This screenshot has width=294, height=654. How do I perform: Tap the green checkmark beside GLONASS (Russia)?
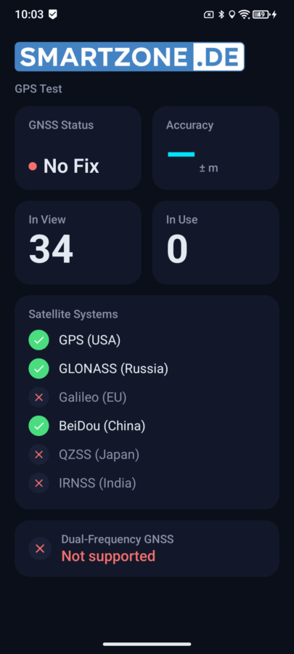[x=38, y=368]
